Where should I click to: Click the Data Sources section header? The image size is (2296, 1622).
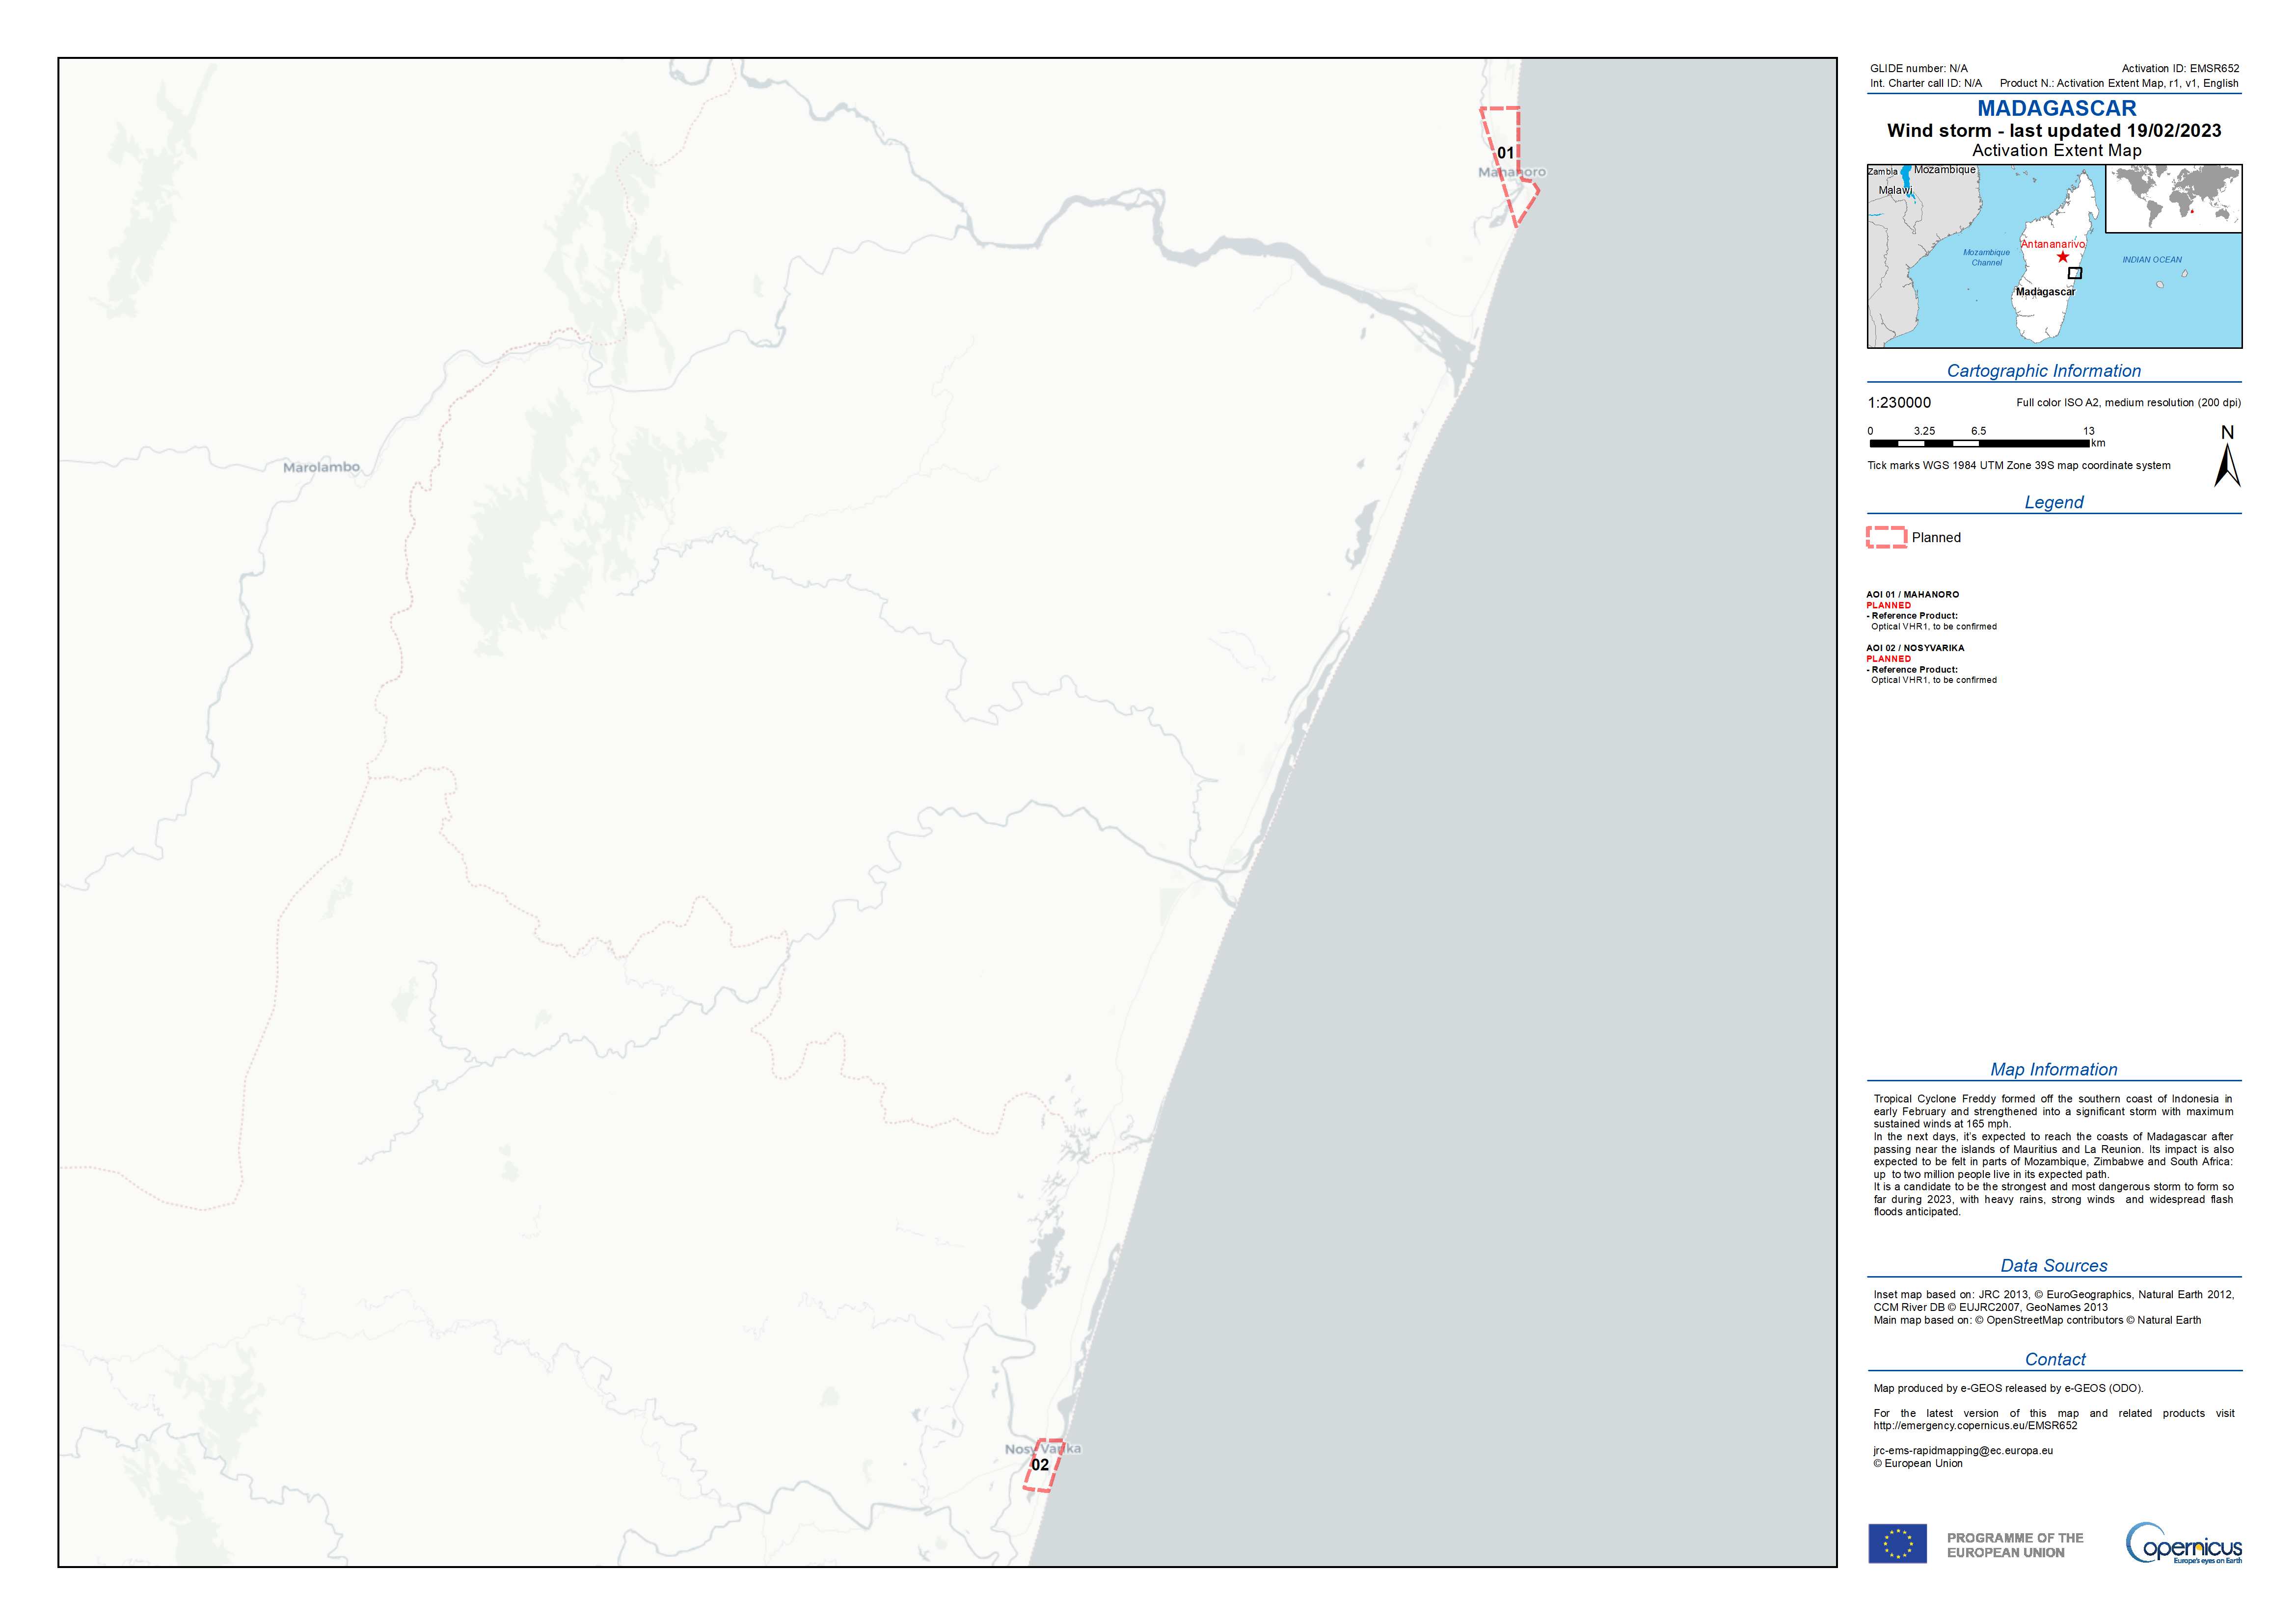coord(2053,1265)
